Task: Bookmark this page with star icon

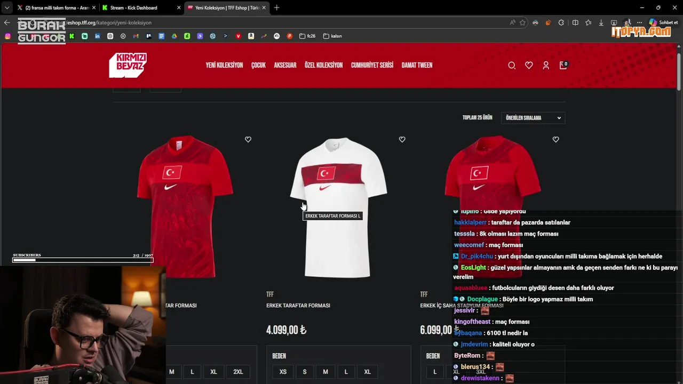Action: tap(522, 22)
